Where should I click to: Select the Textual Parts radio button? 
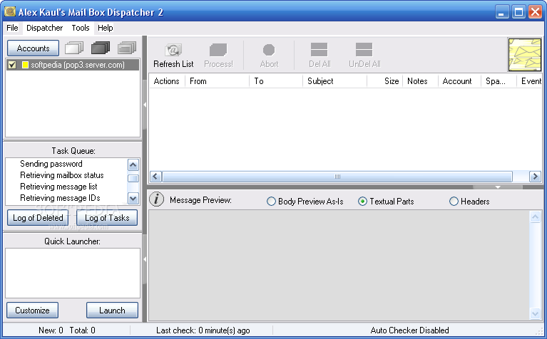click(362, 202)
